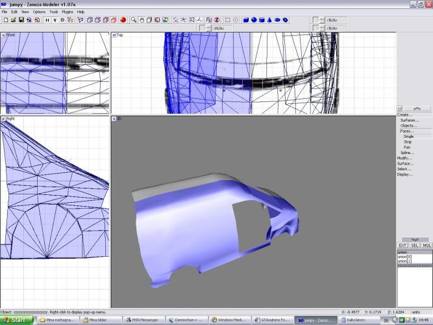Open the Plugins menu
Viewport: 433px width, 325px height.
(67, 12)
